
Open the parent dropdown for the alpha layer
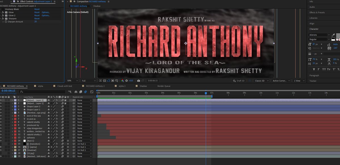pos(84,147)
